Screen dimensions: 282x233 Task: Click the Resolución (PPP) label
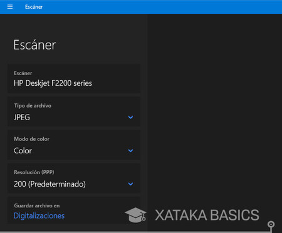coord(34,172)
